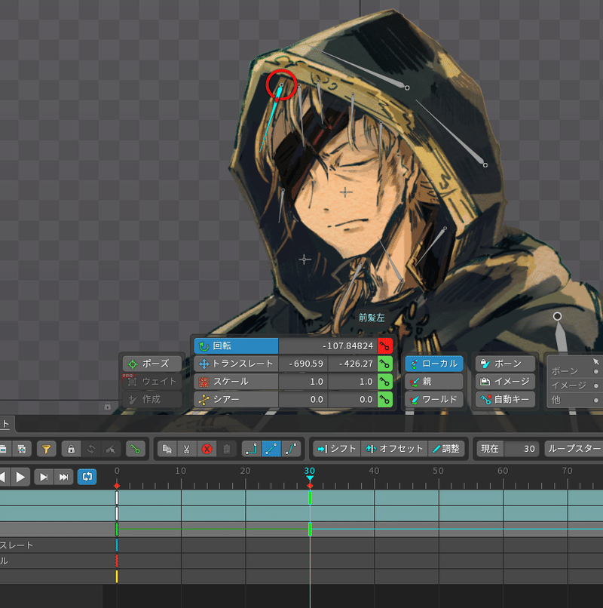Screen dimensions: 603x608
Task: Click frame 60 on the timeline ruler
Action: pos(503,471)
